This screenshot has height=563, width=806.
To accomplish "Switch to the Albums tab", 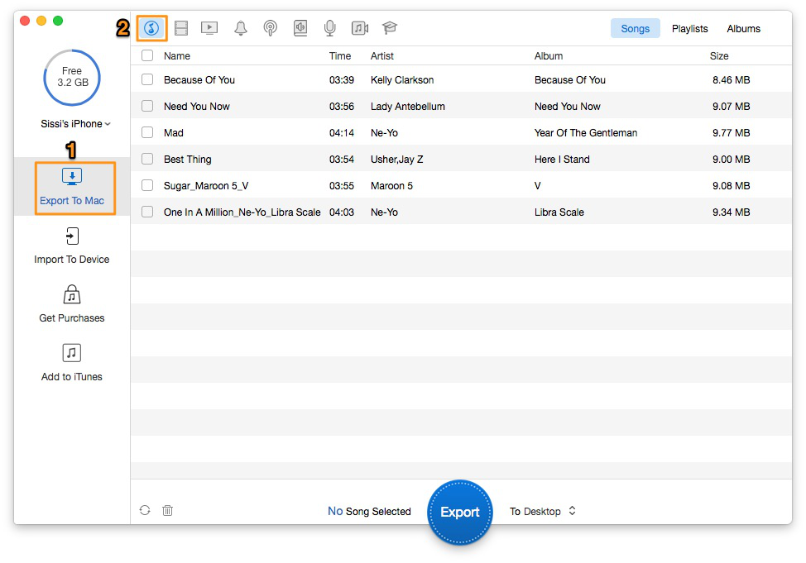I will click(743, 29).
